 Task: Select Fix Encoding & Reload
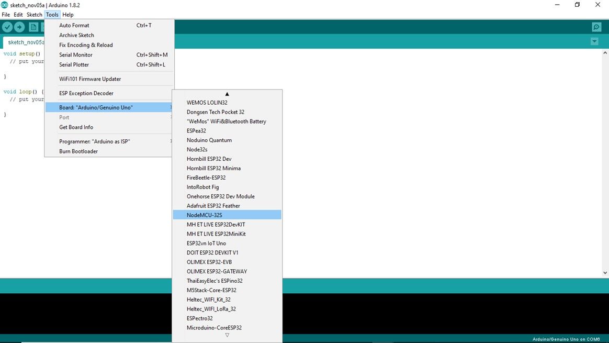109,45
